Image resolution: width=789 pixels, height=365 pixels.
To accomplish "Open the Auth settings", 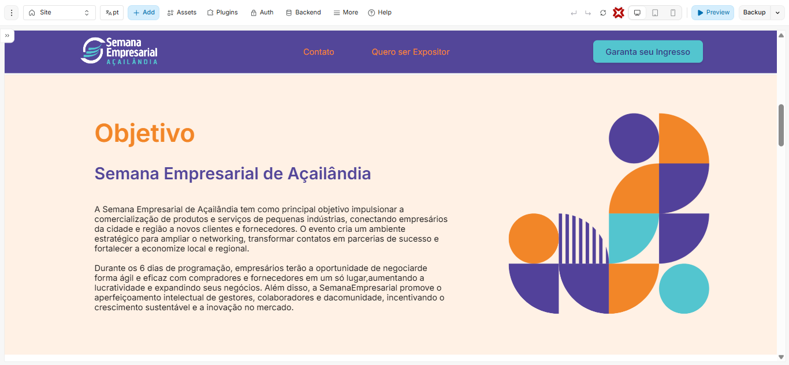I will [262, 13].
